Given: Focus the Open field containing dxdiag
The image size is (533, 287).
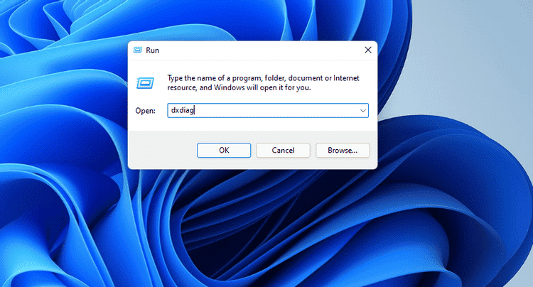Looking at the screenshot, I should (267, 111).
